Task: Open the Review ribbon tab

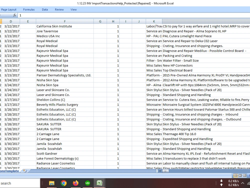Action: (59, 10)
